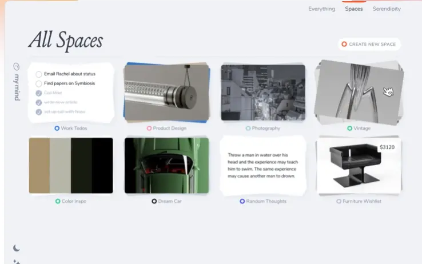Select the gray ring beside Furniture Wishlist
Screen dimensions: 422x264
(339, 201)
